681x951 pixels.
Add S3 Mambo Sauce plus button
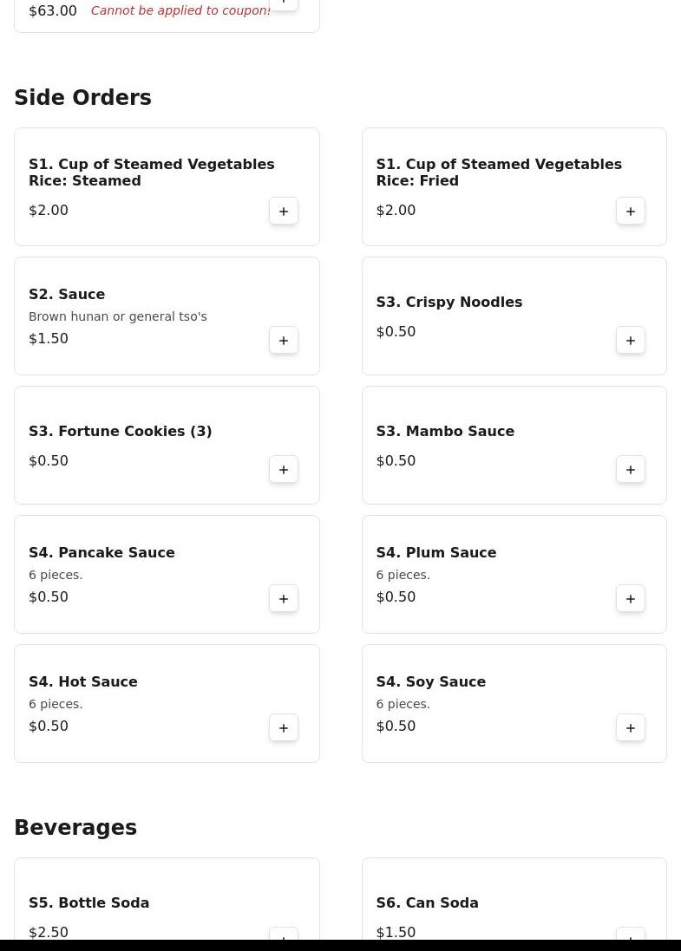pos(631,470)
